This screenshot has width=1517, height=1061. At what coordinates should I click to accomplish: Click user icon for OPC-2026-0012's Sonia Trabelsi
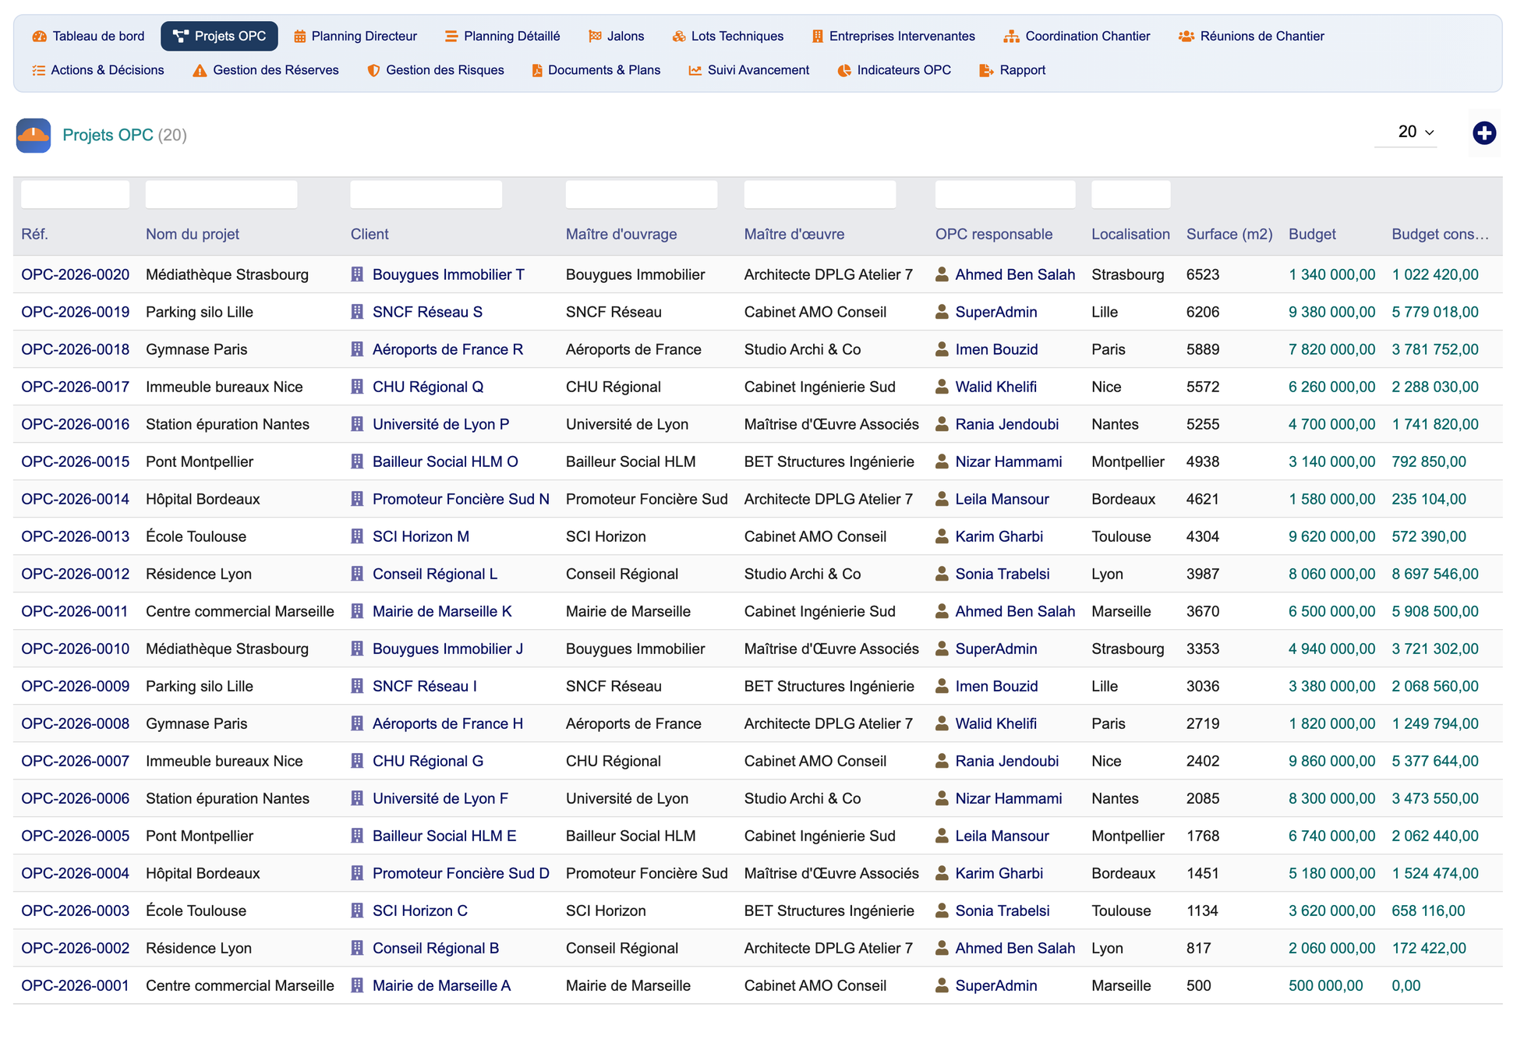coord(942,574)
